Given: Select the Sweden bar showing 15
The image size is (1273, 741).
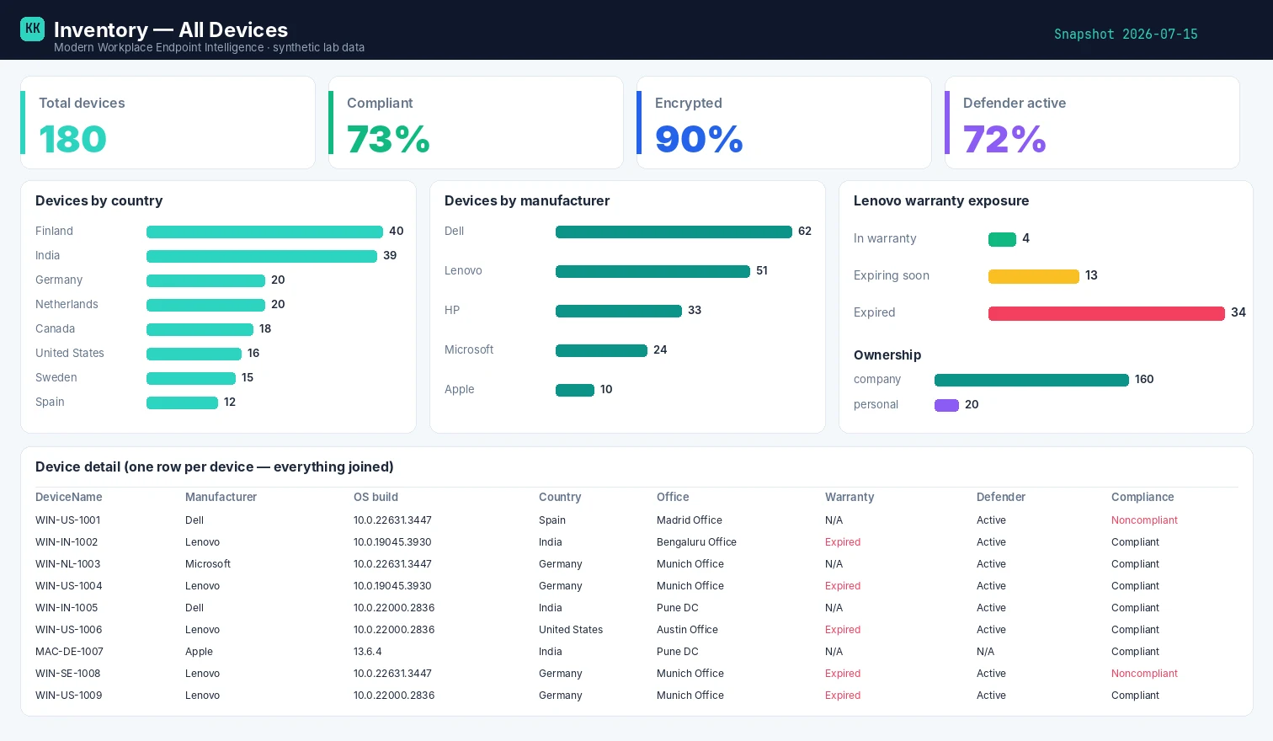Looking at the screenshot, I should point(191,378).
